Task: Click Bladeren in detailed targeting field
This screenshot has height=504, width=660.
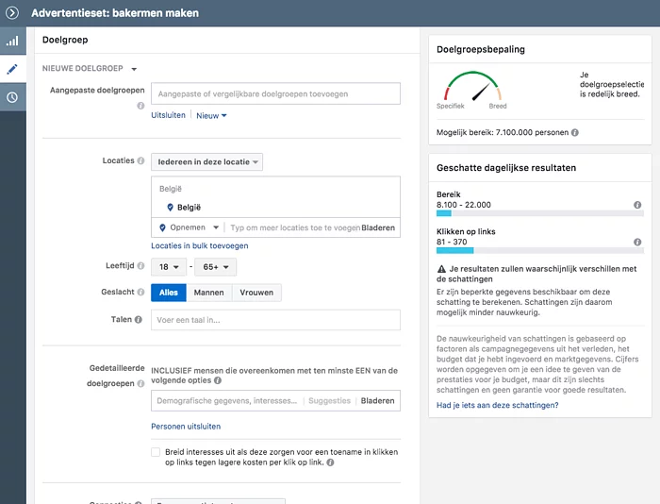Action: point(377,401)
